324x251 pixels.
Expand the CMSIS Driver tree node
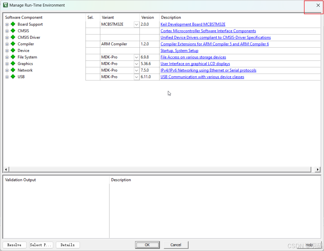click(x=7, y=38)
